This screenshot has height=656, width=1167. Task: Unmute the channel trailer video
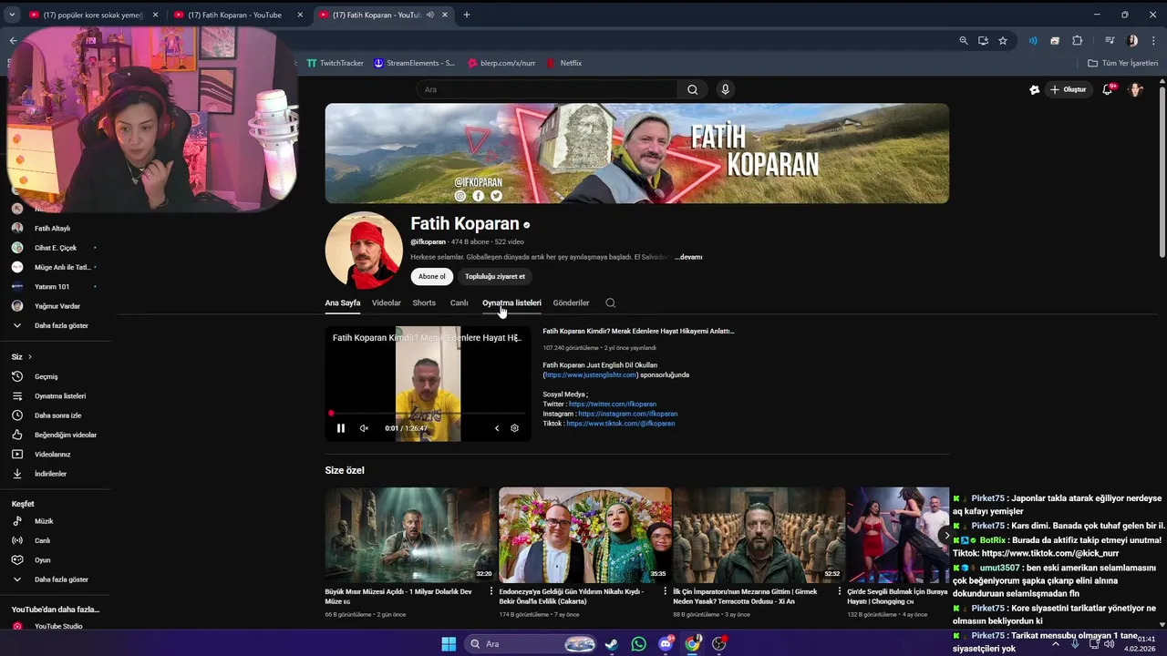[364, 428]
